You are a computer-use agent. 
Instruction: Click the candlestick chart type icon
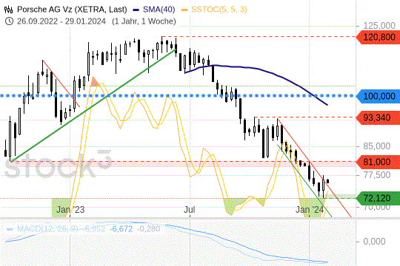click(8, 10)
